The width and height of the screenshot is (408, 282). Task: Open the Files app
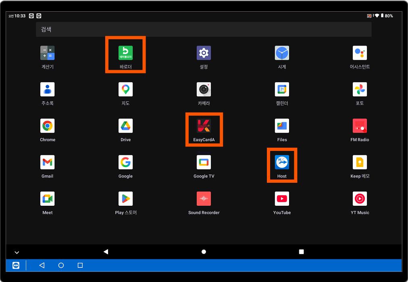pyautogui.click(x=282, y=126)
